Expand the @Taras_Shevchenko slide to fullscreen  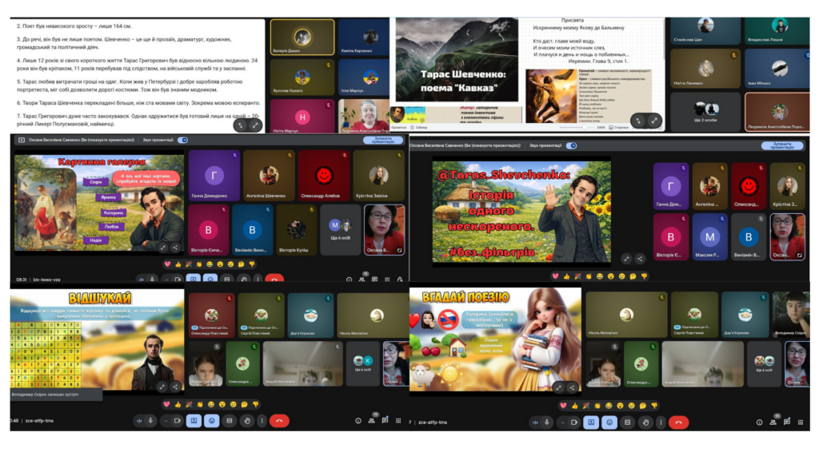[x=627, y=258]
